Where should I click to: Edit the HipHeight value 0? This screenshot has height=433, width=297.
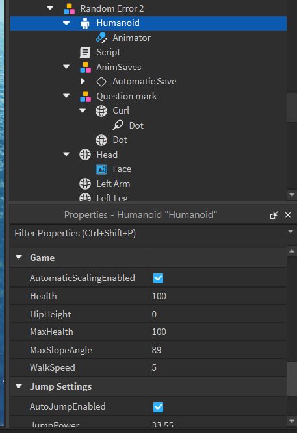(217, 314)
